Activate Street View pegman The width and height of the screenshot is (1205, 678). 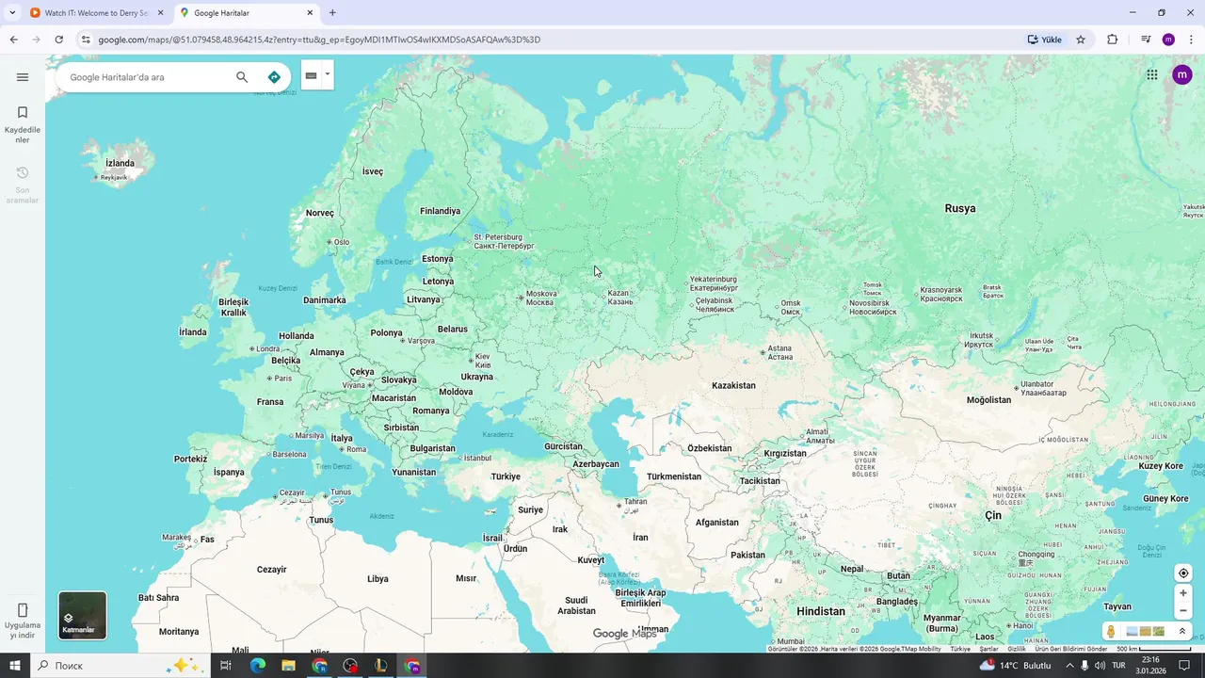click(x=1111, y=632)
